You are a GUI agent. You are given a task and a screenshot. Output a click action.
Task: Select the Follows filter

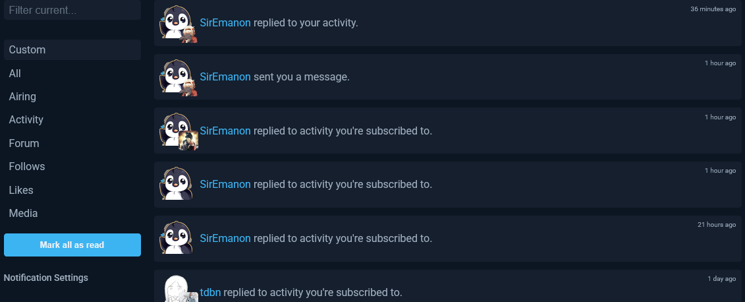(27, 166)
